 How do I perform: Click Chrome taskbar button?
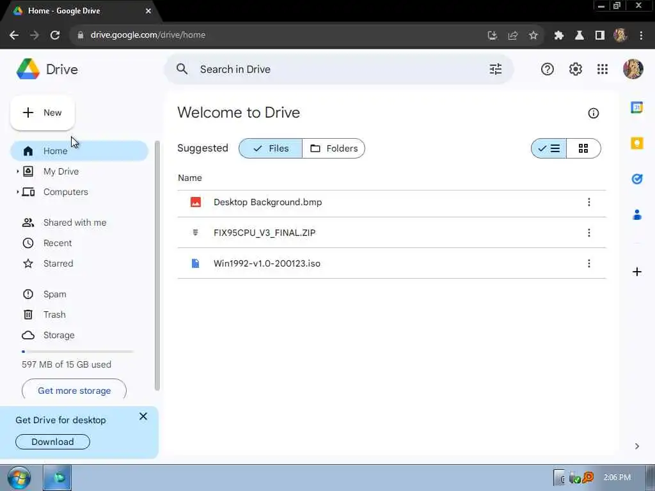58,478
